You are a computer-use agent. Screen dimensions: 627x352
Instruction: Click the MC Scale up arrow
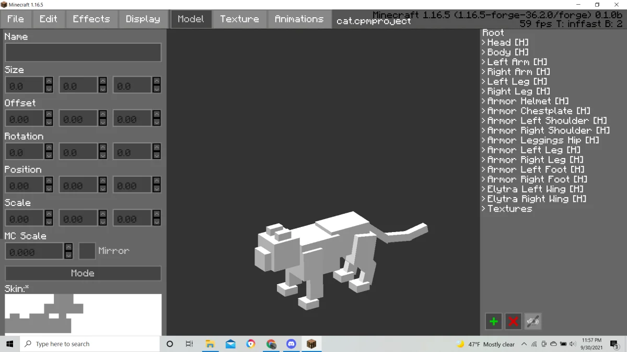click(x=68, y=247)
